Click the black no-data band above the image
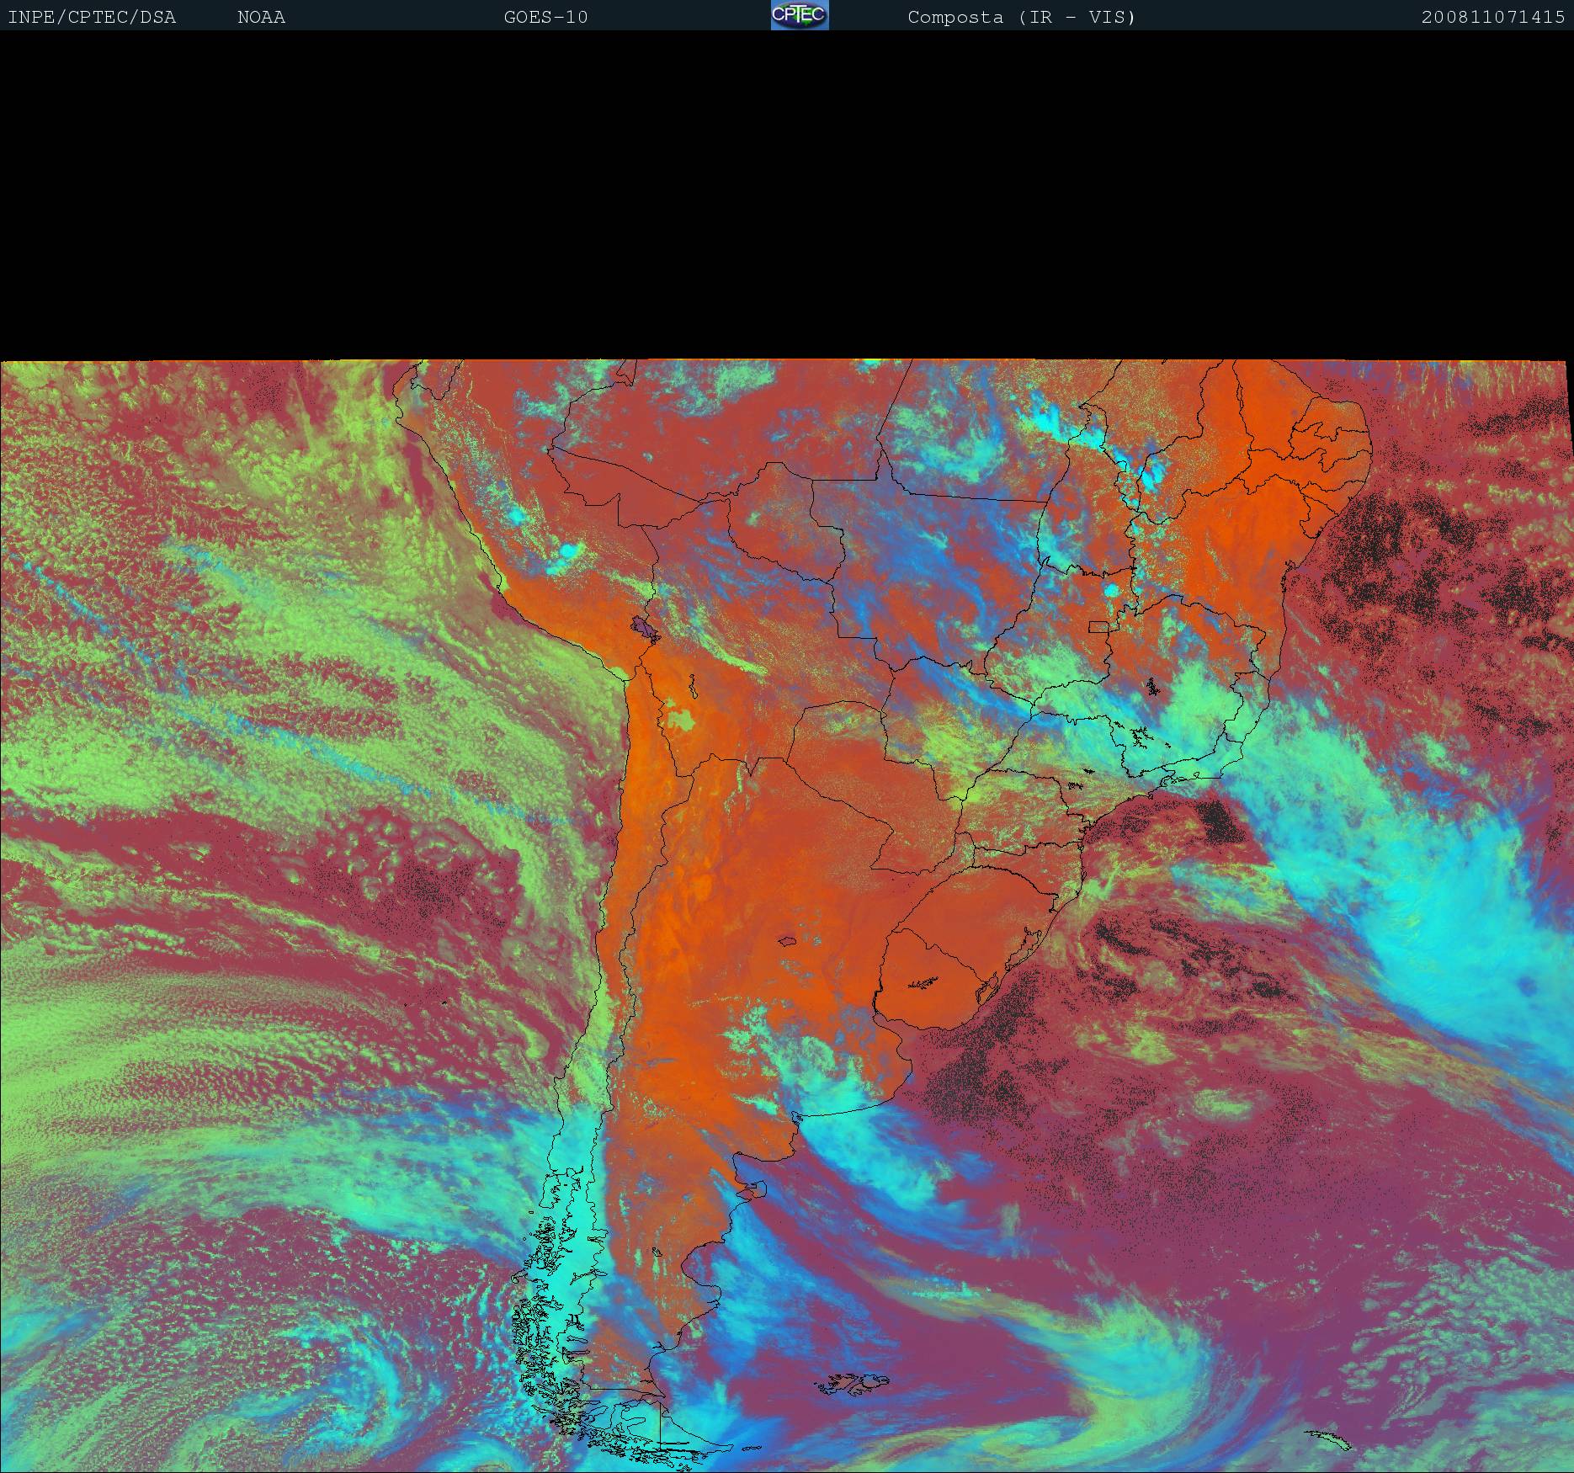 (x=787, y=194)
